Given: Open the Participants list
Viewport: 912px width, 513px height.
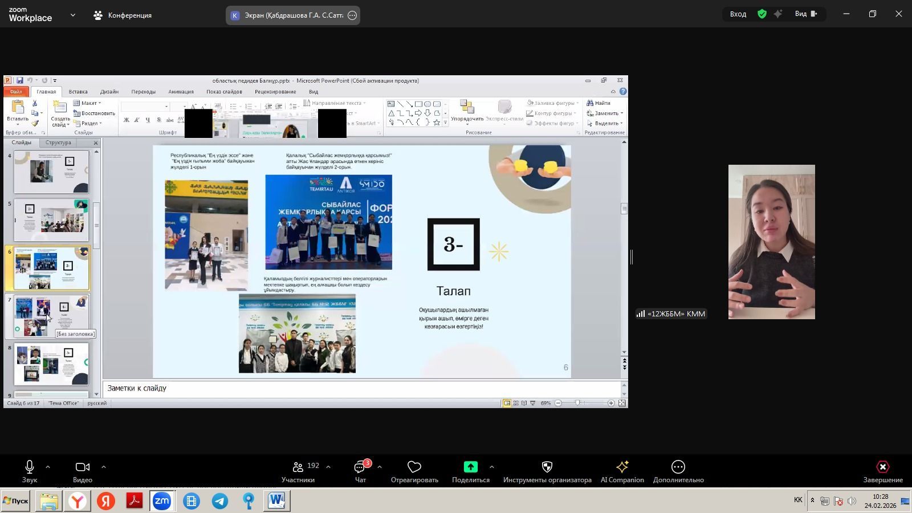Looking at the screenshot, I should [298, 468].
